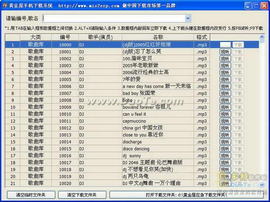Click the 歌手(演员) column header
The width and height of the screenshot is (270, 202).
click(100, 37)
